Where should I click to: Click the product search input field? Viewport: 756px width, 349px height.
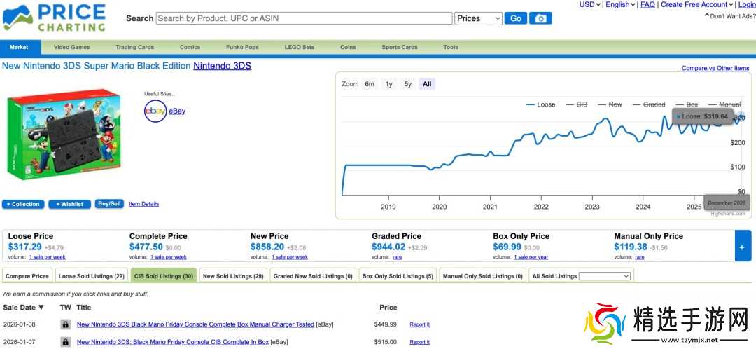tap(304, 18)
